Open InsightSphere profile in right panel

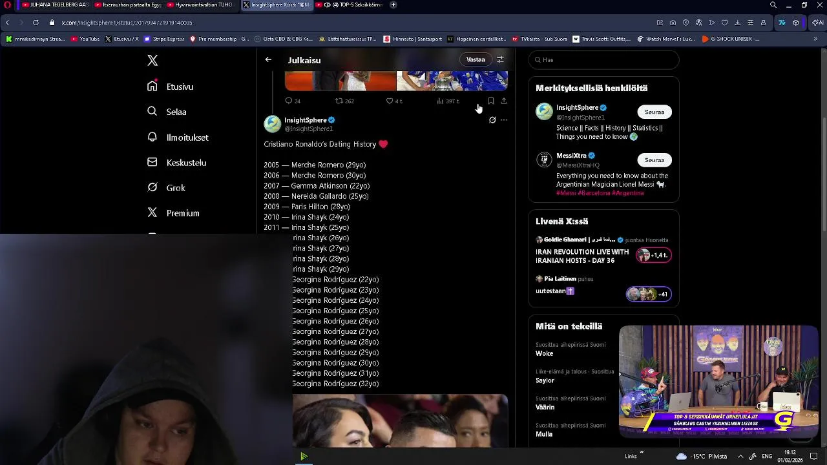click(577, 108)
